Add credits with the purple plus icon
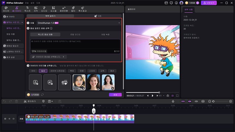235x132 pixels. coord(197,3)
